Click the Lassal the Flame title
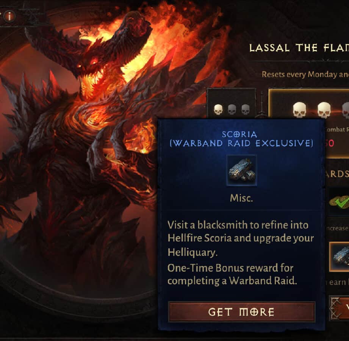349x341 pixels. click(x=299, y=48)
